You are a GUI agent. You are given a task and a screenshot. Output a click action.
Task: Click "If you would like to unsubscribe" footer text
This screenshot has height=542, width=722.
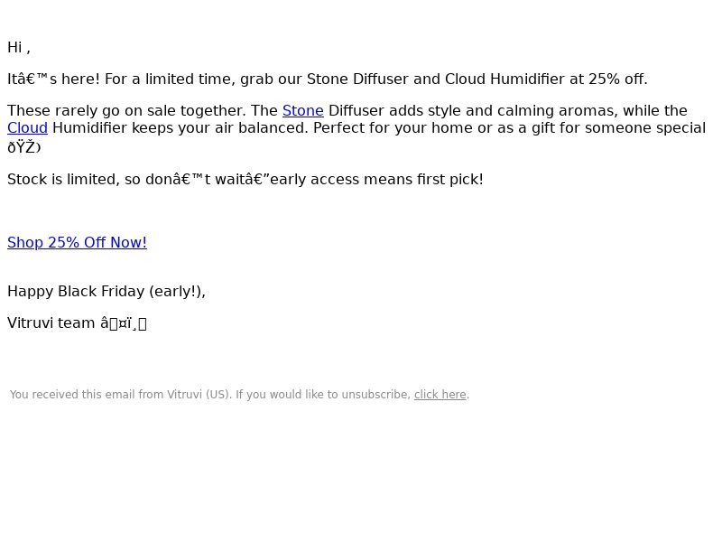tap(323, 395)
